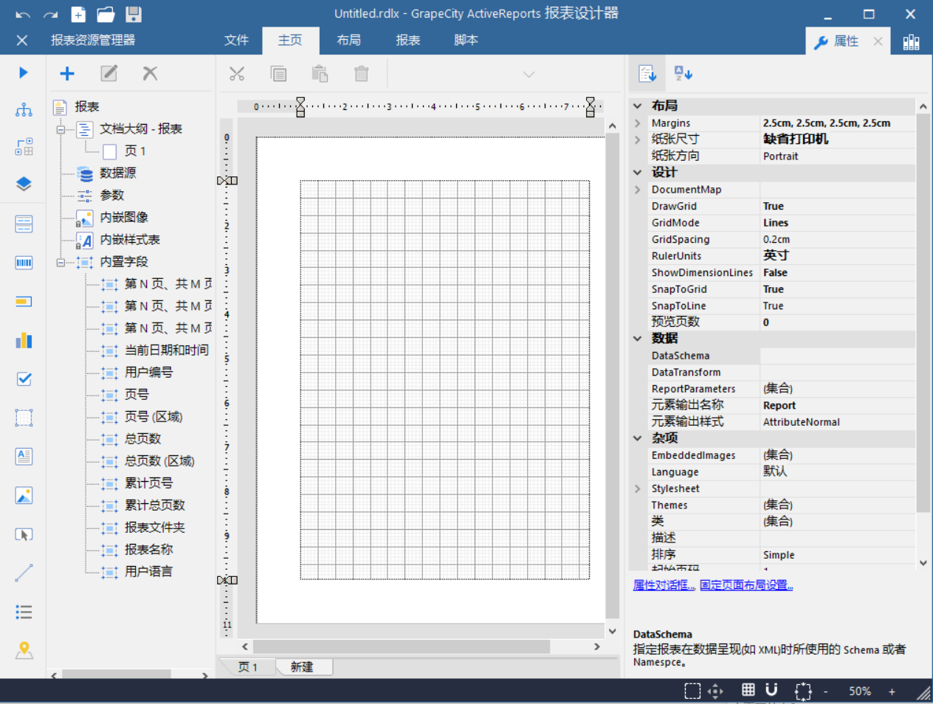Select the layers stack sidebar icon
This screenshot has width=933, height=704.
pyautogui.click(x=24, y=184)
